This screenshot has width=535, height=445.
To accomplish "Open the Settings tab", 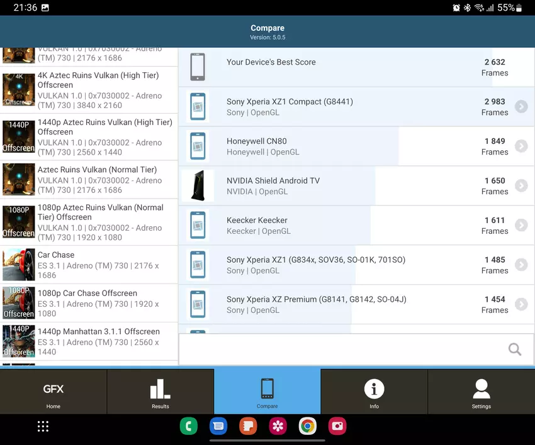I will pos(481,393).
